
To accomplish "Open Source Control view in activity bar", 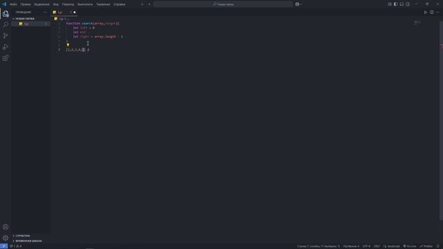I will coord(6,36).
